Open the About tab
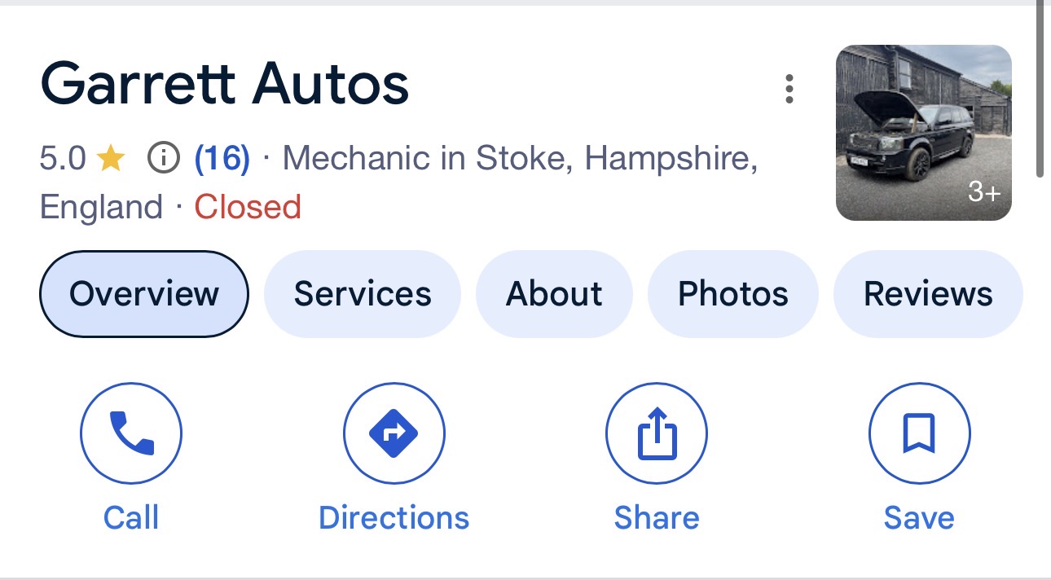1051x580 pixels. click(x=554, y=294)
